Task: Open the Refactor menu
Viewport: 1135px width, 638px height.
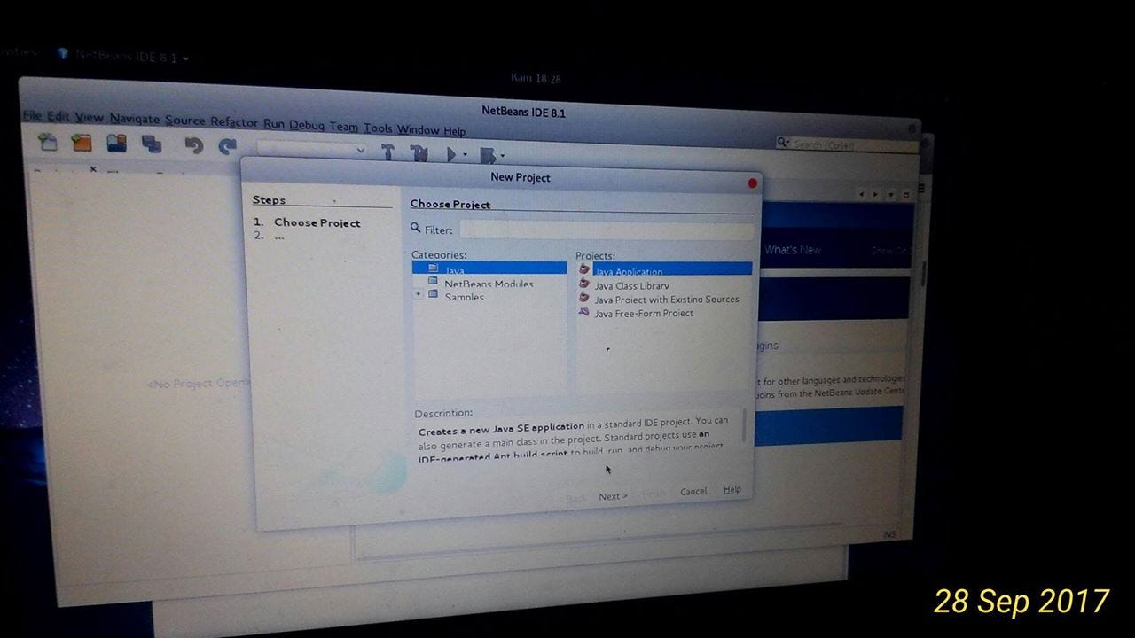Action: coord(234,122)
